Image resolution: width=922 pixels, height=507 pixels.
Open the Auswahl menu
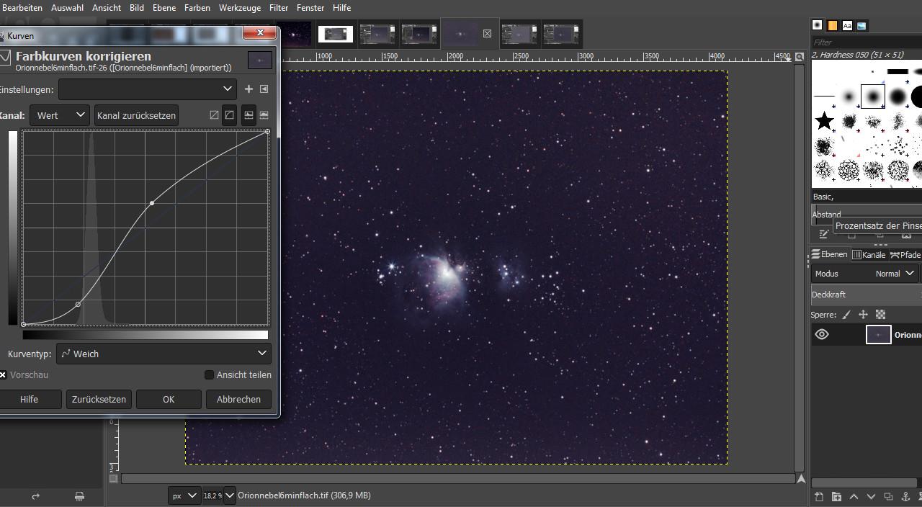[x=67, y=7]
